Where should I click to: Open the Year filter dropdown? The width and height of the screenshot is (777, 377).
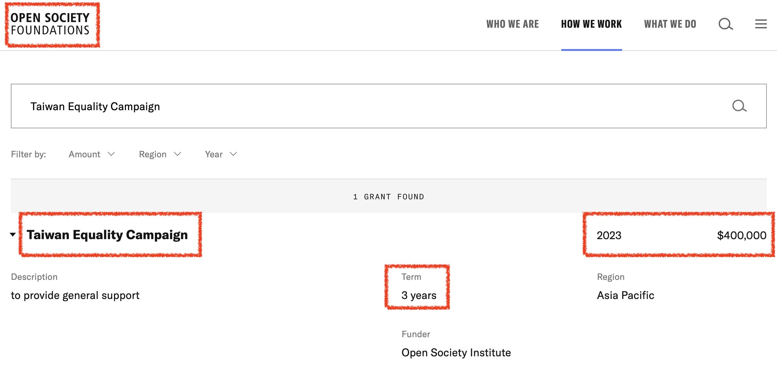[x=221, y=154]
